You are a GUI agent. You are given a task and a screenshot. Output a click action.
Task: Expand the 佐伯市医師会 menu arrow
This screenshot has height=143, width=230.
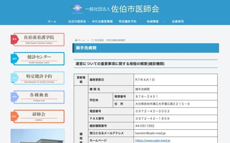tap(88, 21)
